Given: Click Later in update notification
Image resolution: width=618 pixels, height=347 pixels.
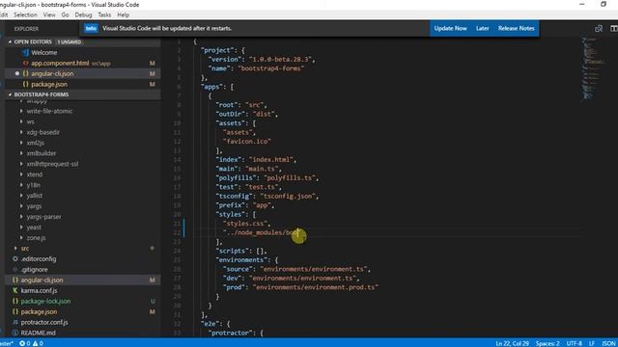Looking at the screenshot, I should [x=482, y=28].
